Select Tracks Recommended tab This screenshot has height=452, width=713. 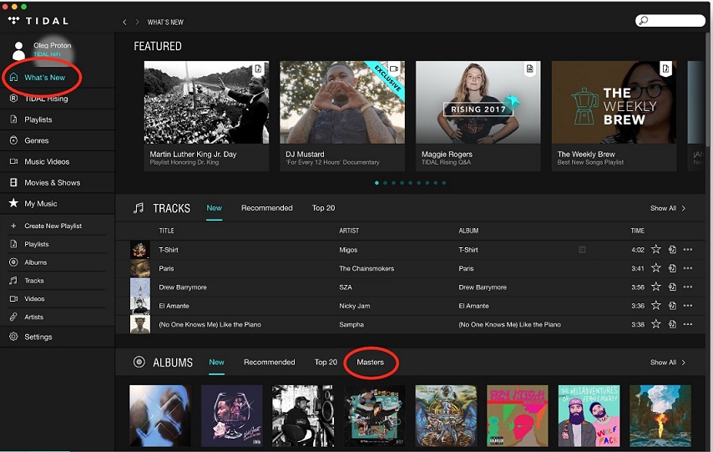click(267, 208)
